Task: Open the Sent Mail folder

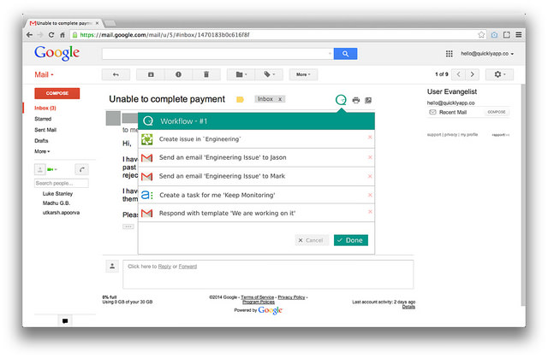Action: click(x=45, y=130)
